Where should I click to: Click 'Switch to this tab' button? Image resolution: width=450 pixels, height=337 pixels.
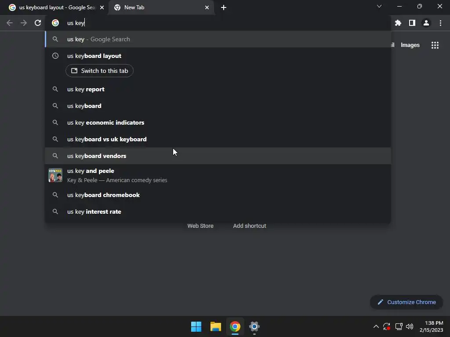99,71
